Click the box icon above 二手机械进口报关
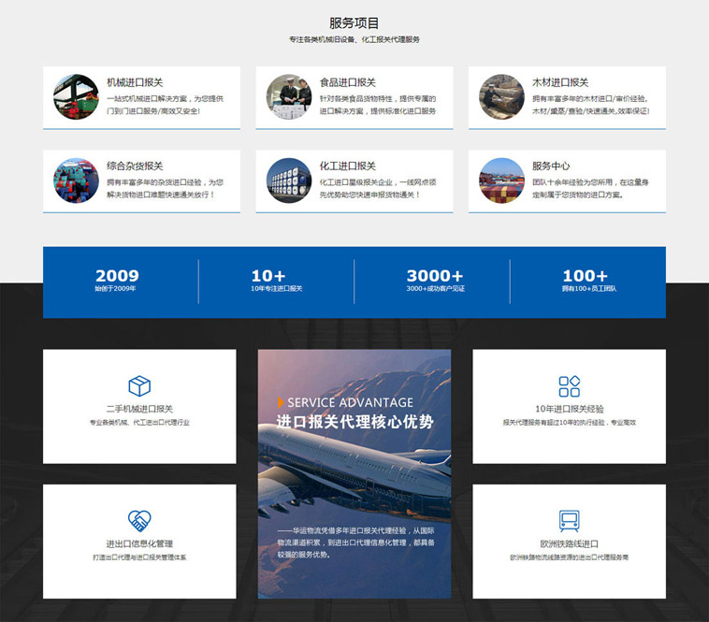Image resolution: width=709 pixels, height=622 pixels. click(139, 386)
